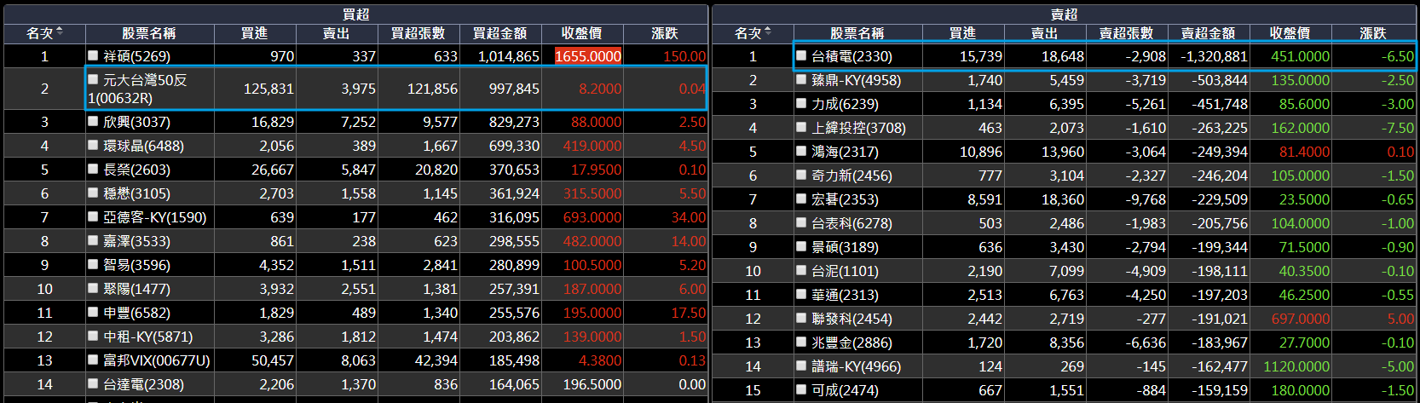The width and height of the screenshot is (1420, 403).
Task: Tick checkbox for 台達電(2308)
Action: click(93, 383)
